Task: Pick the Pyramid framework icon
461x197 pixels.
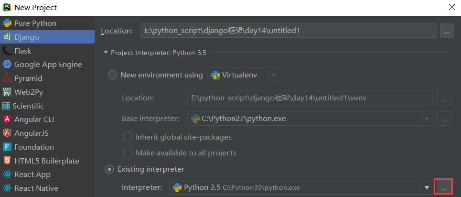Action: 7,78
